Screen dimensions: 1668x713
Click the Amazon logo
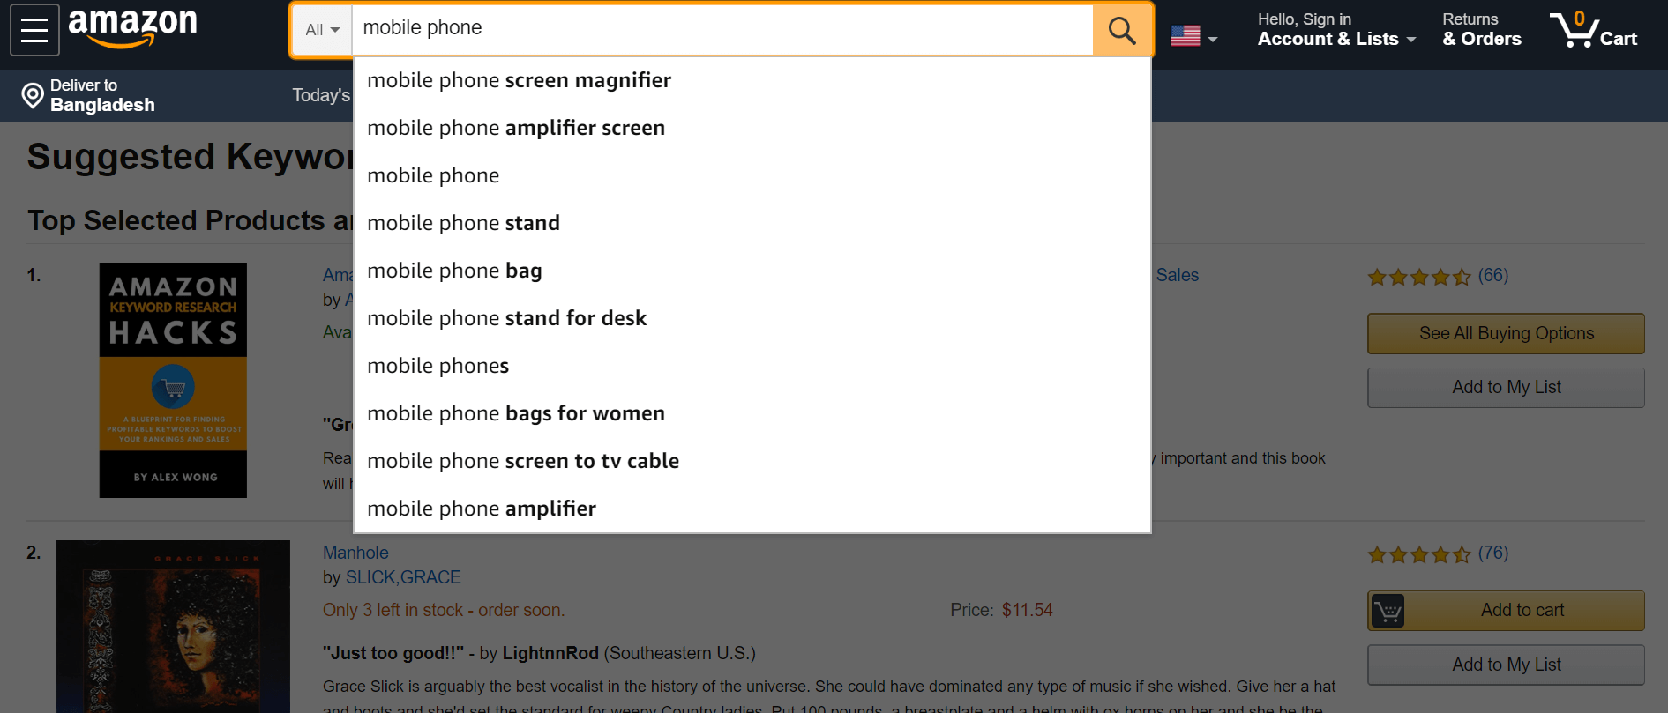coord(132,29)
